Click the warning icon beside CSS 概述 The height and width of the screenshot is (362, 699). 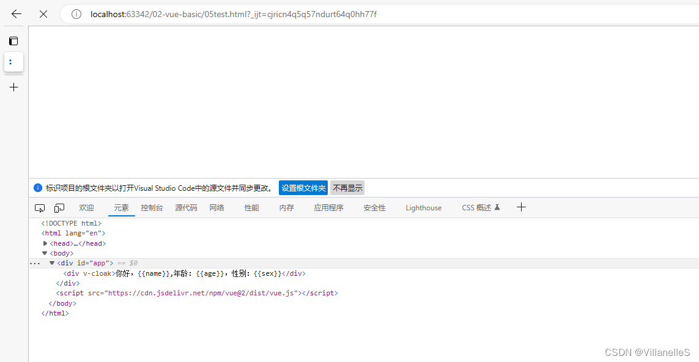(x=497, y=207)
